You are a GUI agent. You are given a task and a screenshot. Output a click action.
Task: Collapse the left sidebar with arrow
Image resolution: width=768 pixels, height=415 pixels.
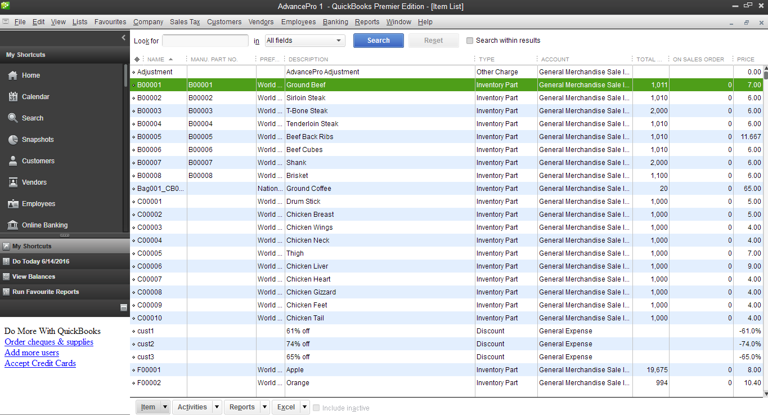tap(124, 38)
